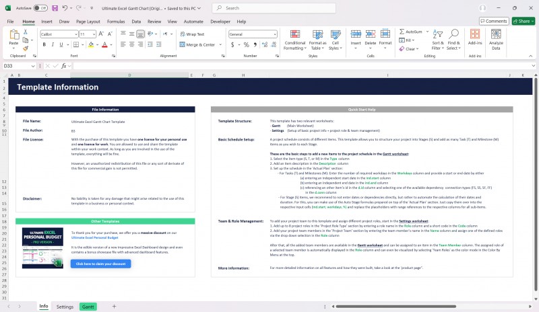
Task: Click 'Click here to claim your discount' button
Action: click(x=100, y=264)
